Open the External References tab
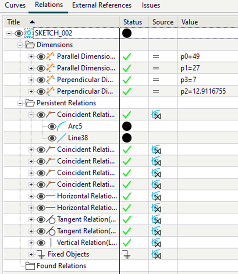The image size is (238, 274). (102, 5)
